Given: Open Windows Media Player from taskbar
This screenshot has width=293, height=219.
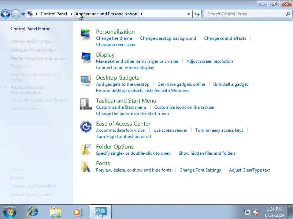Looking at the screenshot, I should pos(77,212).
